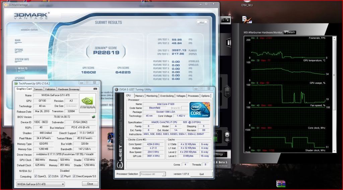Switch to the Sensors tab in GPU-Z
343x190 pixels.
click(38, 89)
